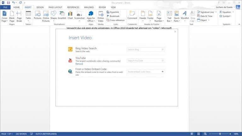Insert a Page Break
The image size is (242, 136).
pyautogui.click(x=19, y=16)
